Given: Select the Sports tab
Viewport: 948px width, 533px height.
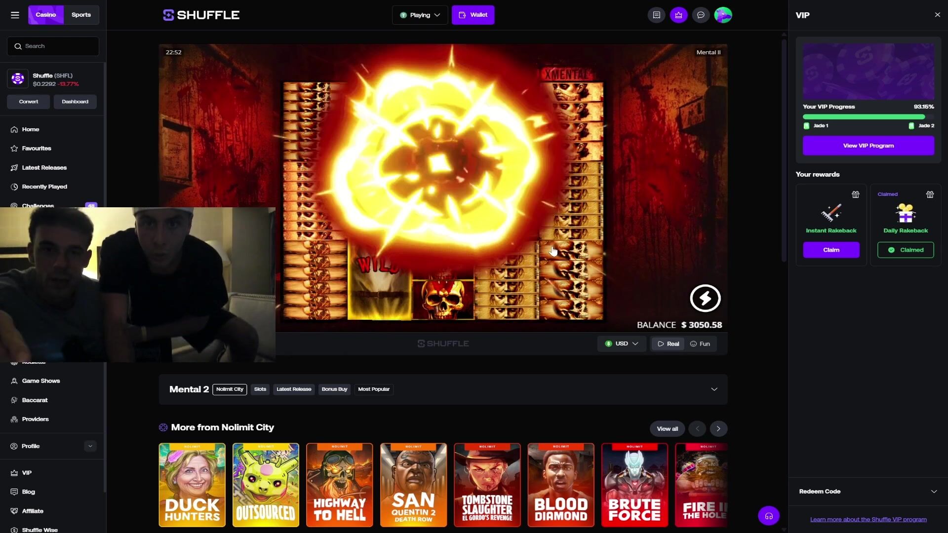Looking at the screenshot, I should (81, 15).
